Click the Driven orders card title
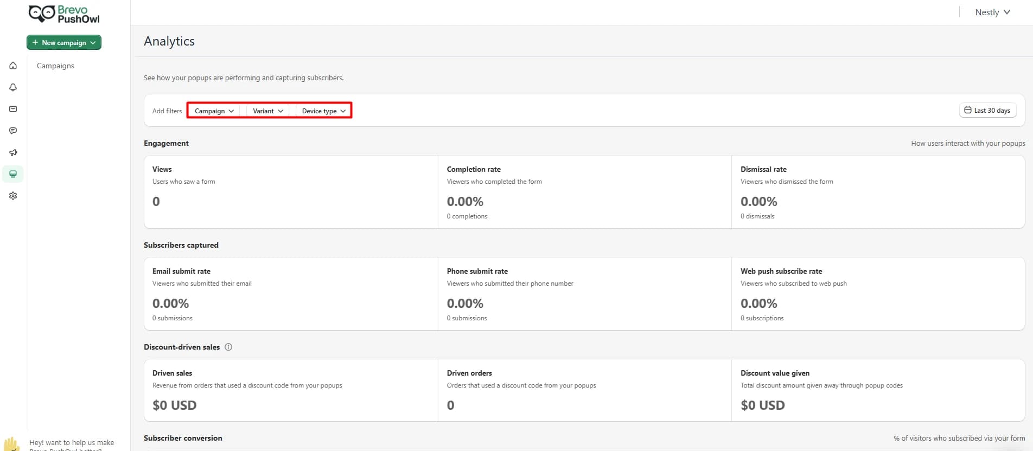The width and height of the screenshot is (1033, 451). (469, 373)
